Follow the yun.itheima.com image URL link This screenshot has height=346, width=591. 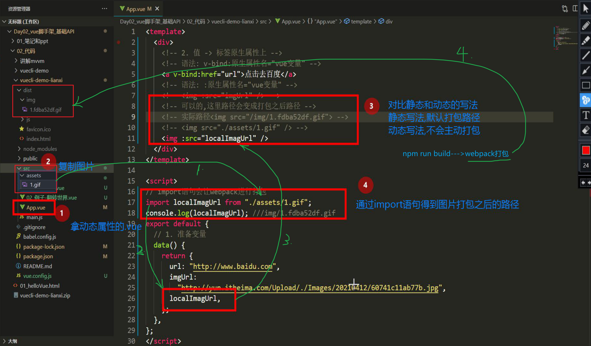[310, 288]
